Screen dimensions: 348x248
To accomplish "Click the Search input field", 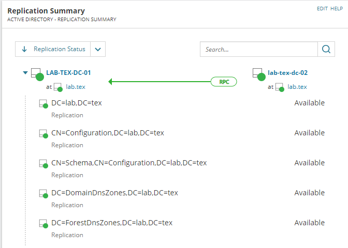I will [x=259, y=50].
